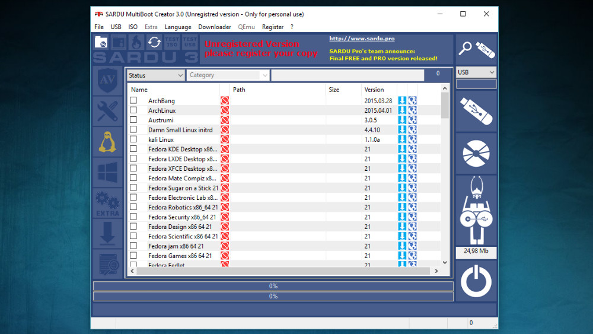Tick the kali Linux checkbox
Image resolution: width=593 pixels, height=334 pixels.
[x=133, y=139]
